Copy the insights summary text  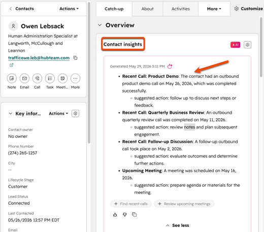134,215
